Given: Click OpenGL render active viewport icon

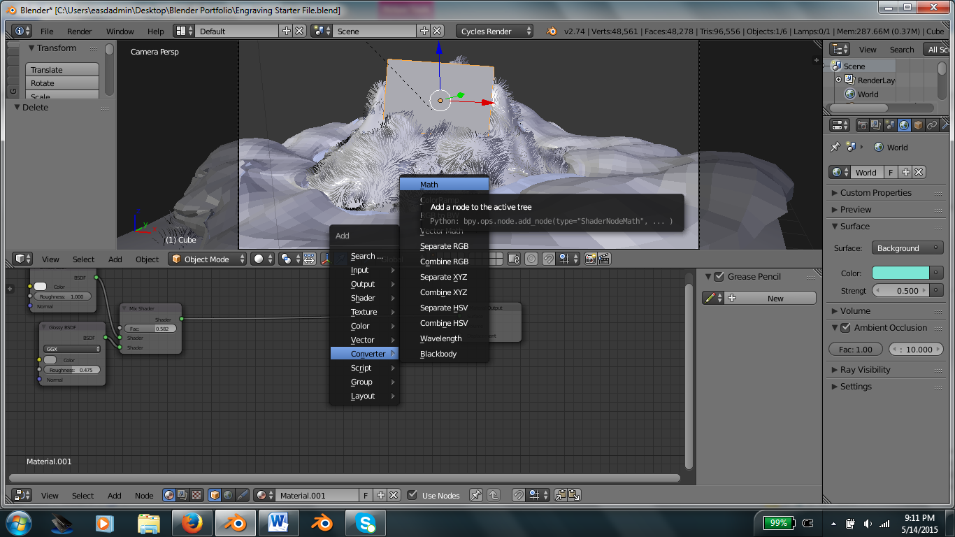Looking at the screenshot, I should coord(590,259).
